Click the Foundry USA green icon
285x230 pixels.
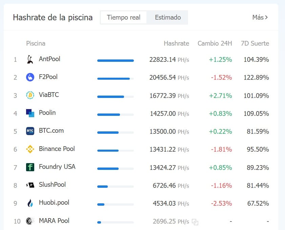tap(30, 167)
